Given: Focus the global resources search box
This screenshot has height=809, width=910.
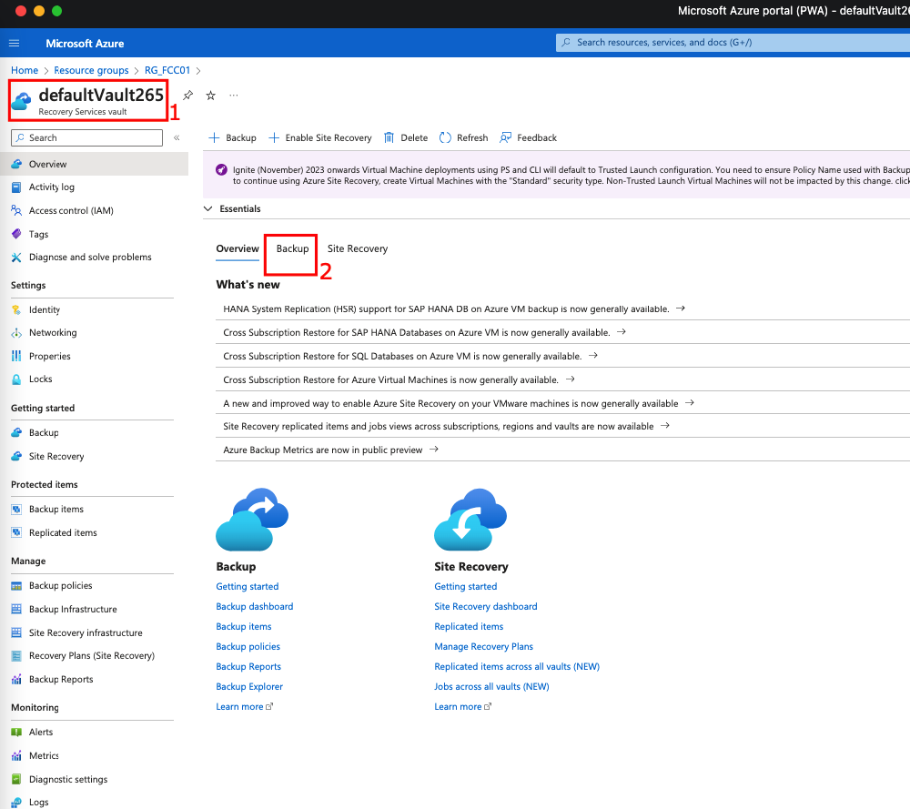Looking at the screenshot, I should point(728,43).
